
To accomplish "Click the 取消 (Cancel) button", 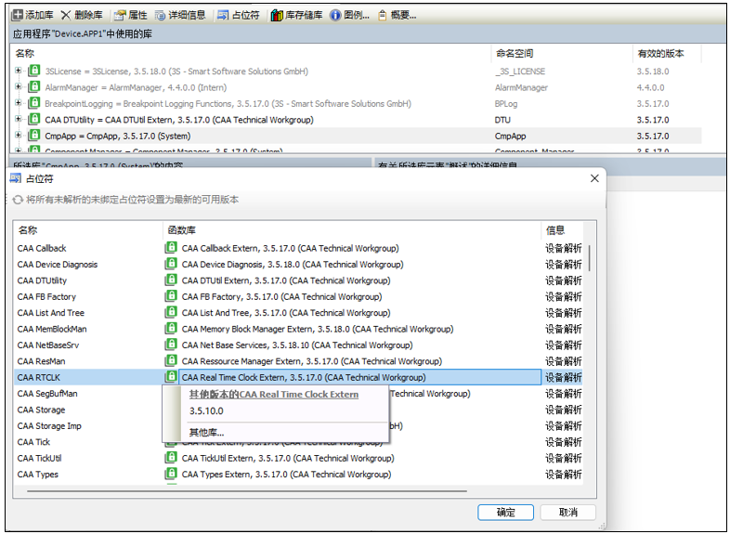I will coord(567,512).
